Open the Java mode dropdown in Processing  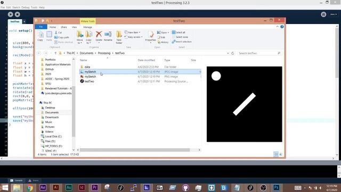[x=334, y=14]
